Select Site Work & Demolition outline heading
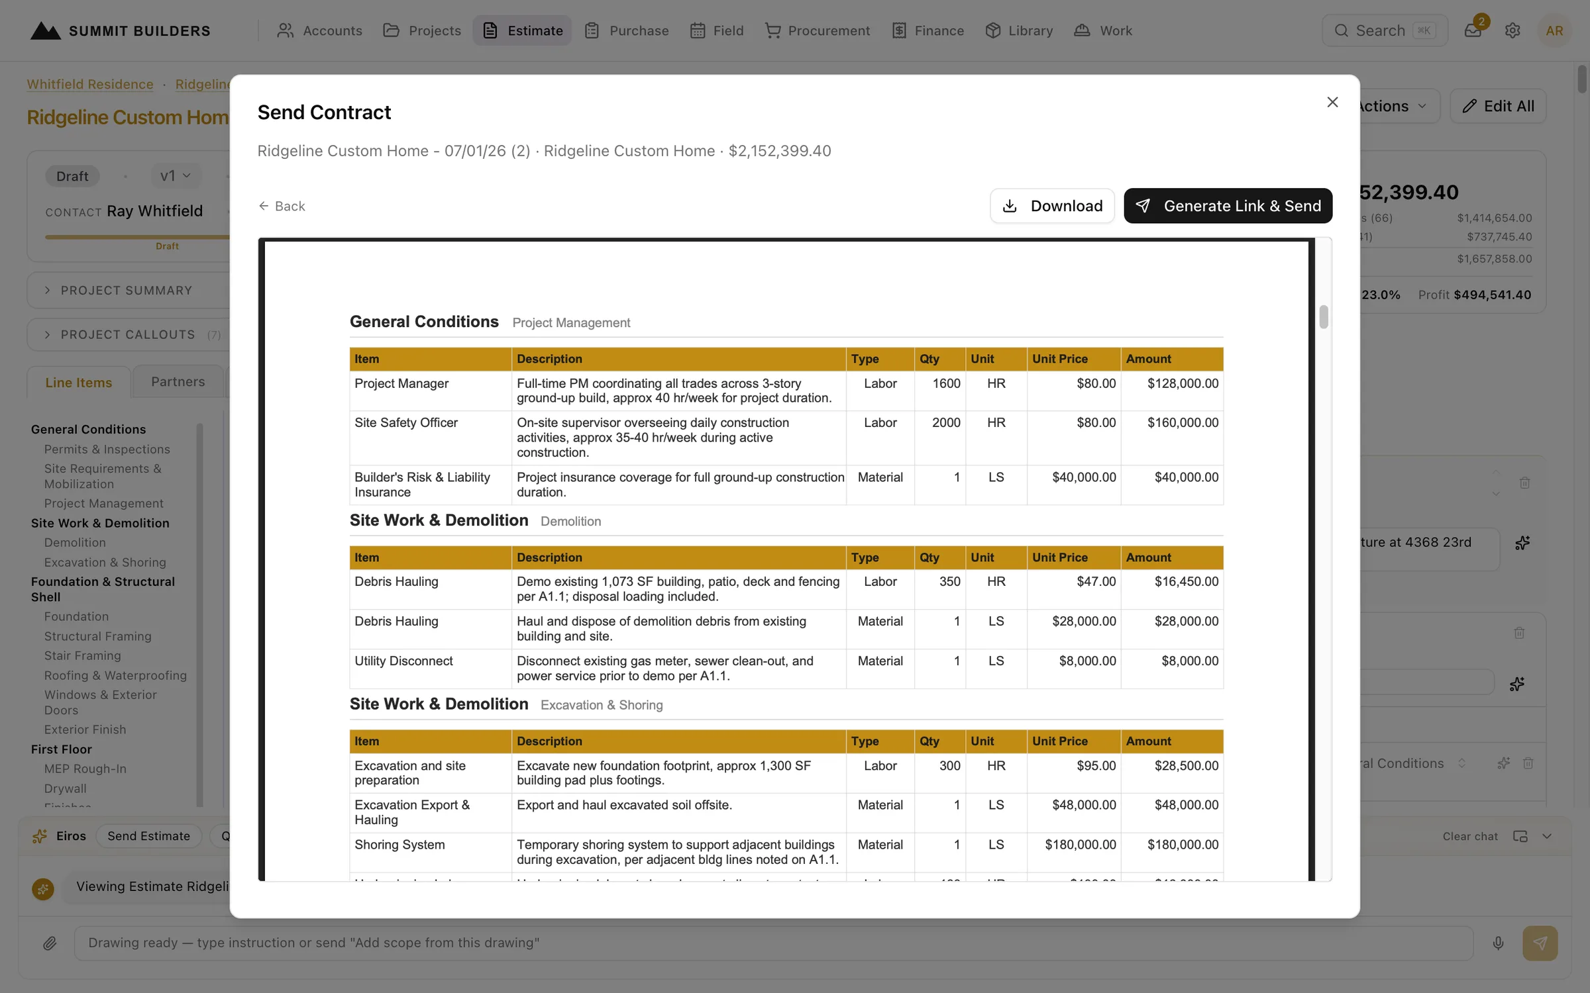This screenshot has height=993, width=1590. click(100, 523)
